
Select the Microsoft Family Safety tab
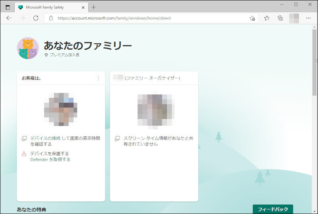pyautogui.click(x=52, y=8)
